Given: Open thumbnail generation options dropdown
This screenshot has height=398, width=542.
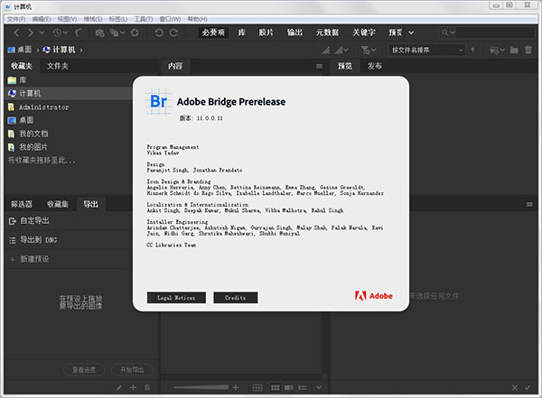Looking at the screenshot, I should coord(341,51).
